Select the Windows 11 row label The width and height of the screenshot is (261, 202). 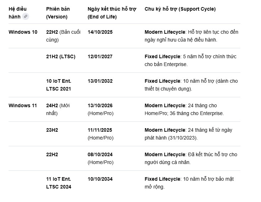[x=23, y=105]
